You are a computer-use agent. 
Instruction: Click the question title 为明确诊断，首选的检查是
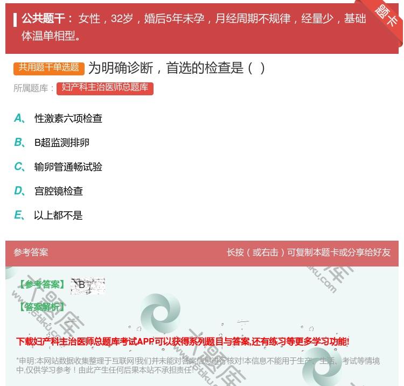click(177, 68)
